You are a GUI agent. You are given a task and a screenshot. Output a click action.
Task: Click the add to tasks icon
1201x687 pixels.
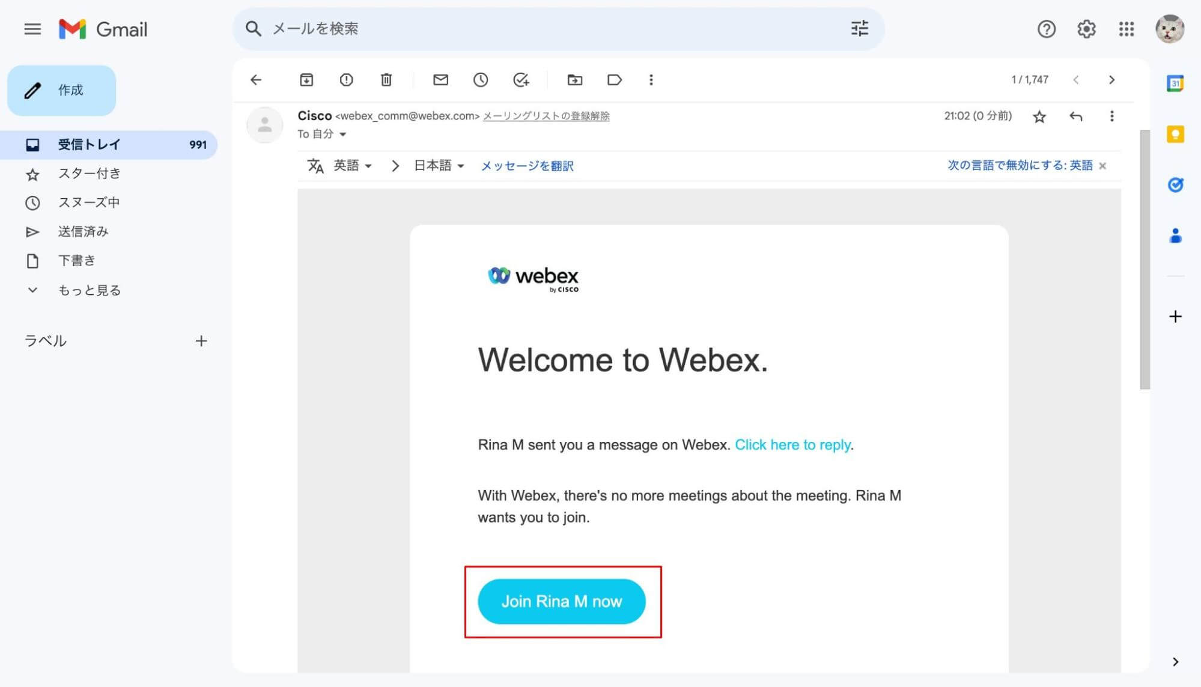pyautogui.click(x=521, y=79)
